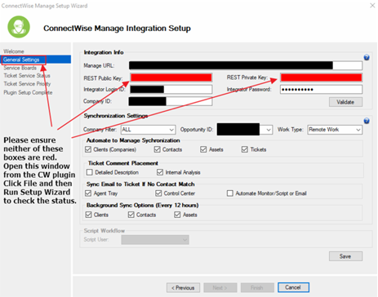
Task: Click the Next button
Action: click(220, 287)
